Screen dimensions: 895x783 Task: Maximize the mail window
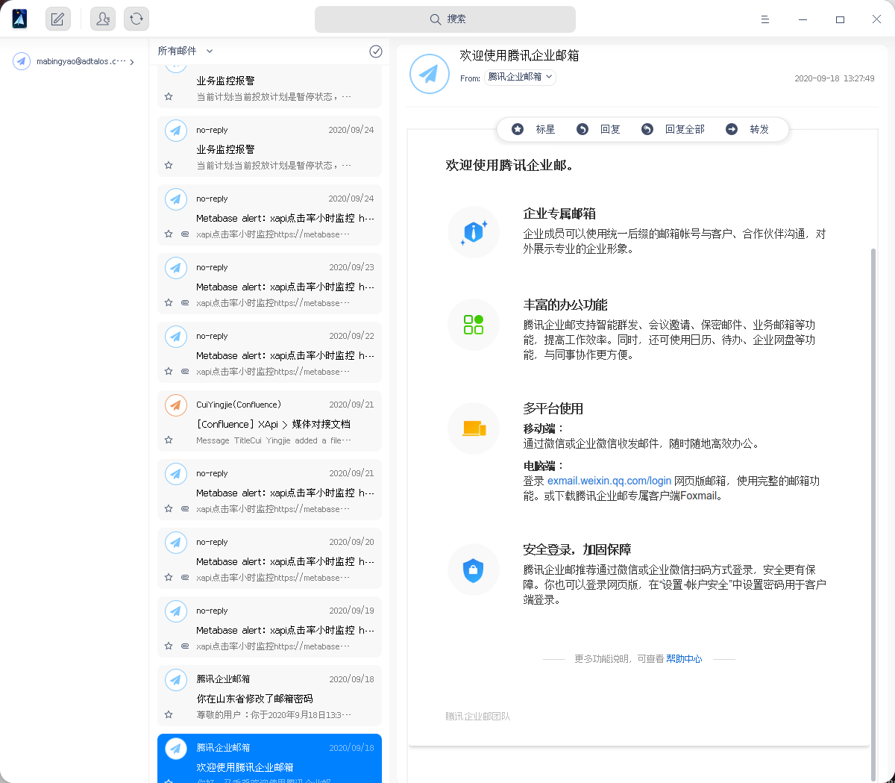click(x=840, y=19)
